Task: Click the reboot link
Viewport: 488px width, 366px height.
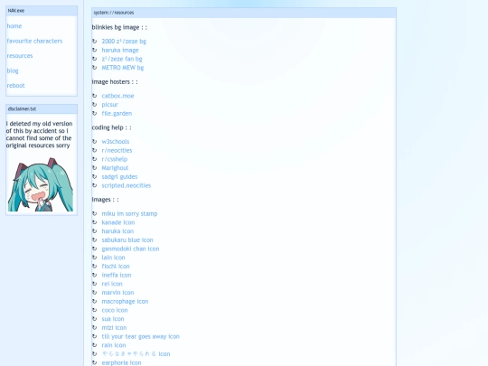Action: pos(15,86)
